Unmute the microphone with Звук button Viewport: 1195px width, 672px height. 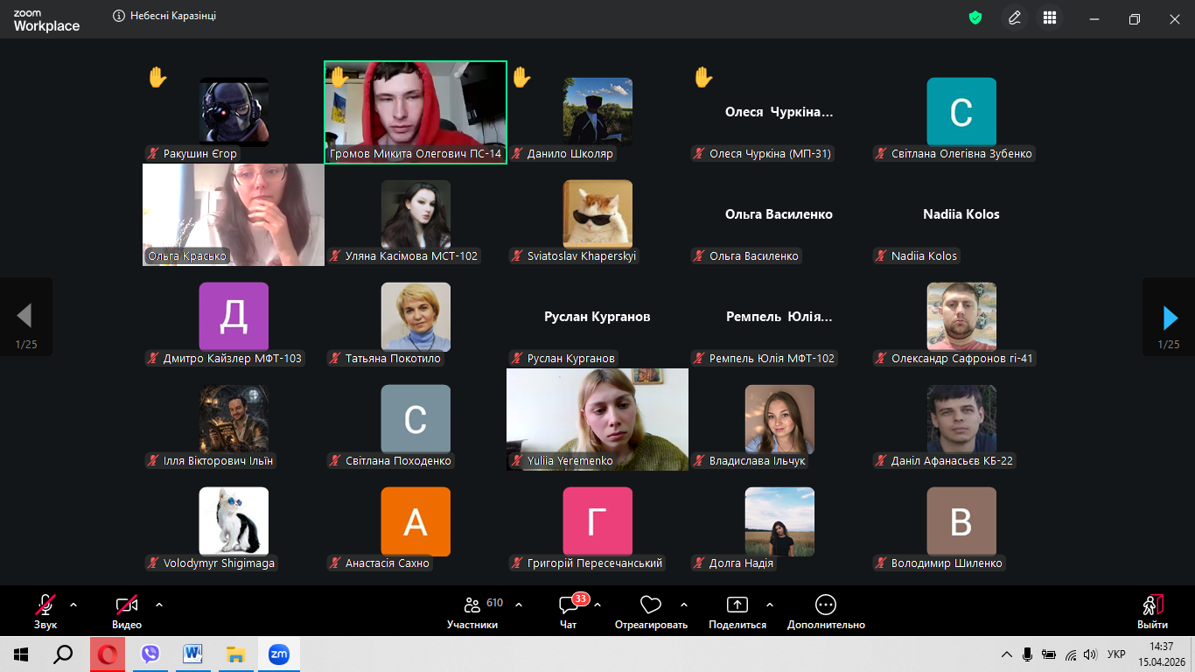[45, 610]
